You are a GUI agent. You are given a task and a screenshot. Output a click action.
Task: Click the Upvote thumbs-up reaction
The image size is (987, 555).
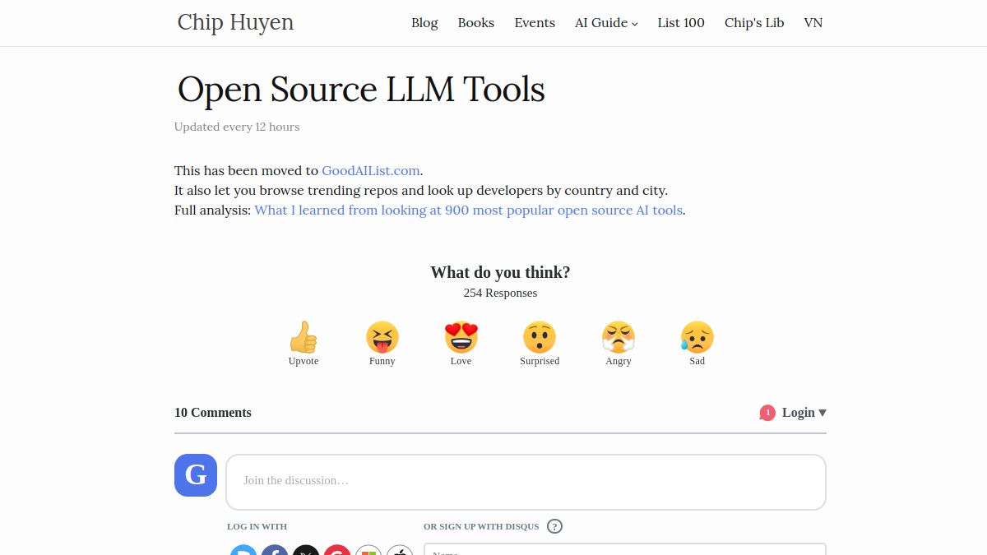tap(303, 337)
